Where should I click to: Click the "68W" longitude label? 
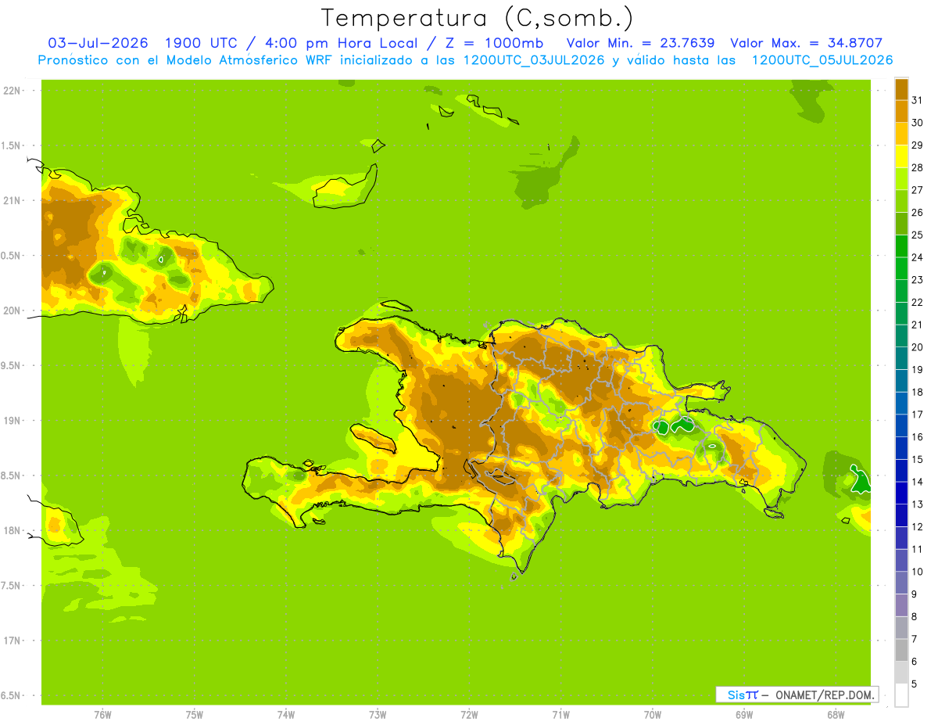coord(836,715)
